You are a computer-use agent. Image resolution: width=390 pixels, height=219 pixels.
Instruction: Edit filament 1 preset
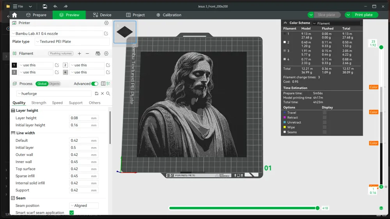click(57, 65)
